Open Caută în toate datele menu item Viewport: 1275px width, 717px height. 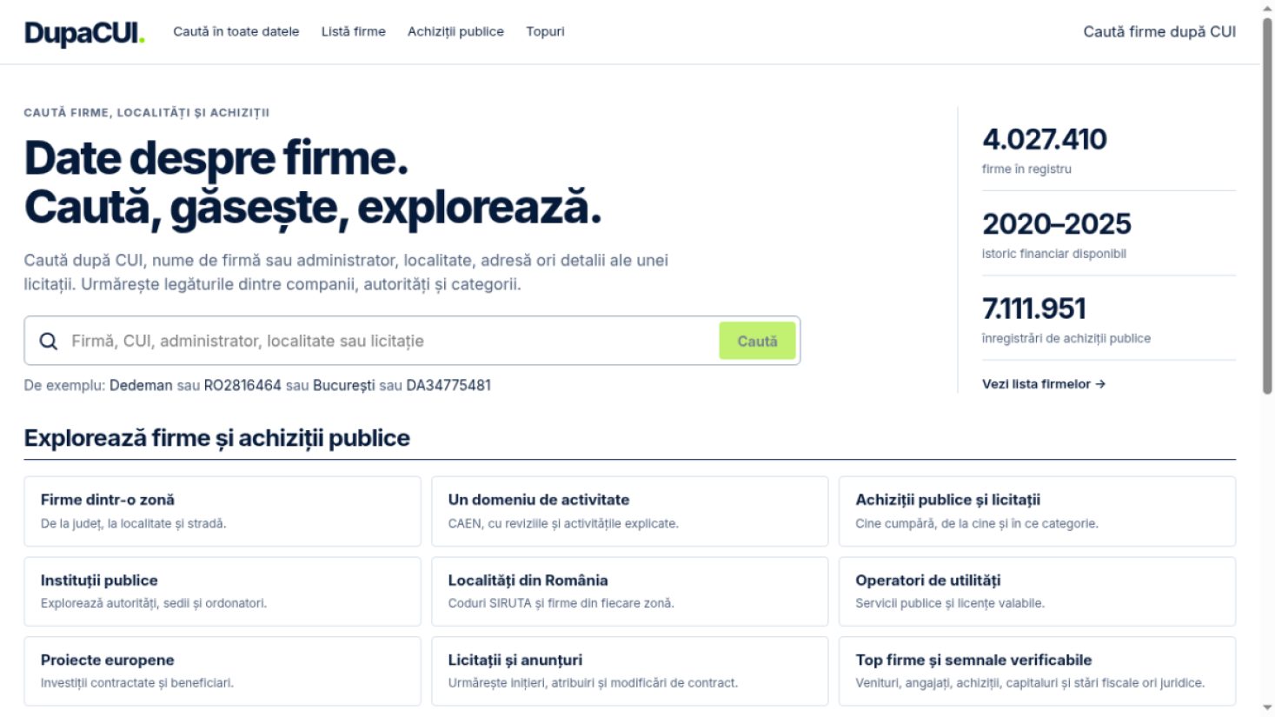(236, 31)
